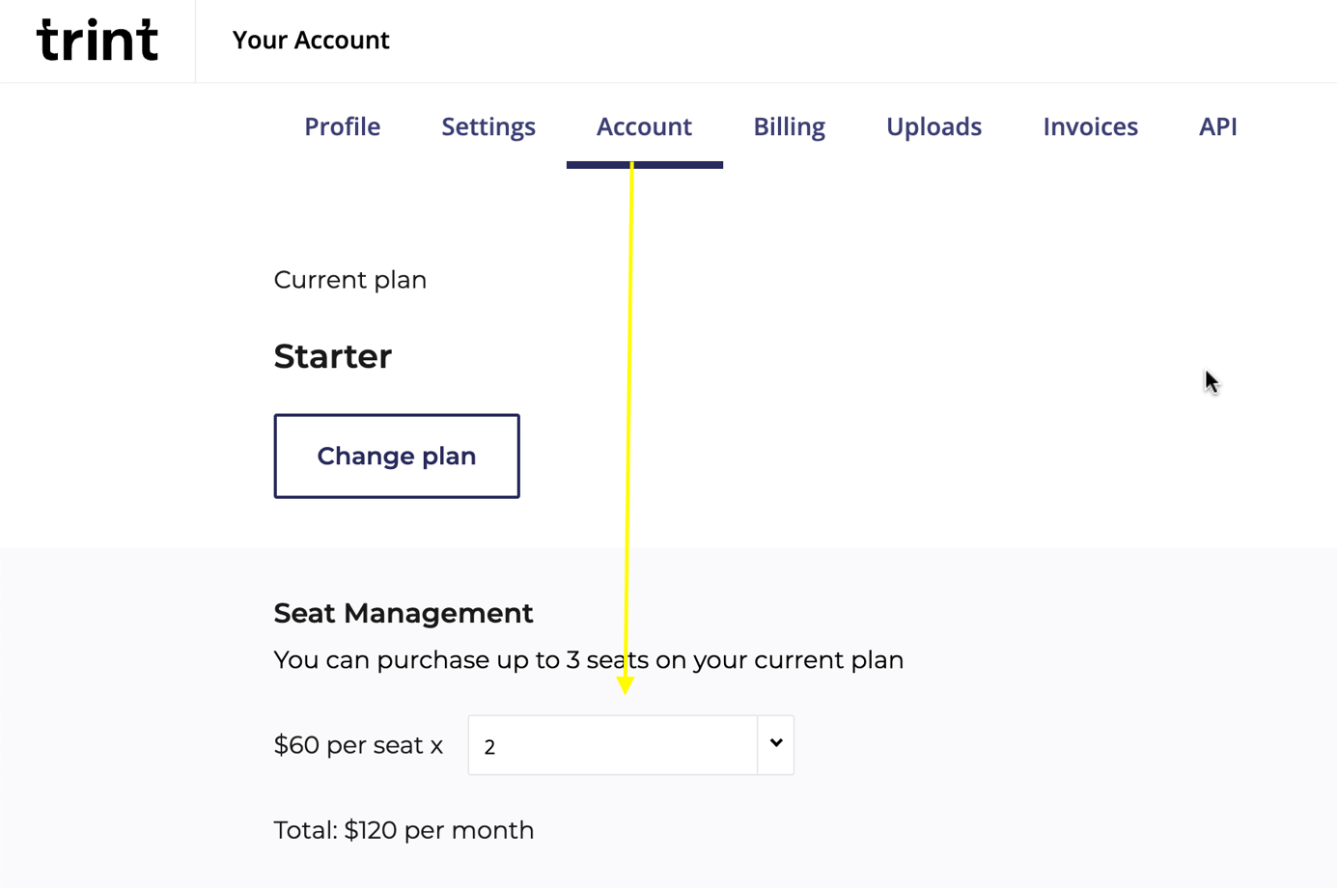This screenshot has height=888, width=1337.
Task: Click the Total per month text
Action: click(x=404, y=830)
